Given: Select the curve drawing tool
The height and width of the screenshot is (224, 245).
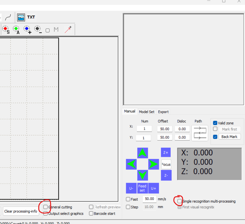Looking at the screenshot, I should pyautogui.click(x=8, y=17).
